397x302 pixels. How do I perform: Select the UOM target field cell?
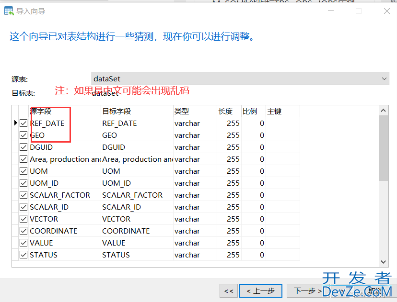137,171
